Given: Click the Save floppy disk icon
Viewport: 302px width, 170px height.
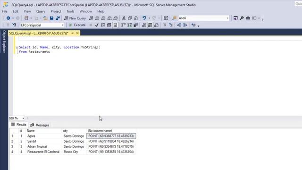Looking at the screenshot, I should pos(51,18).
